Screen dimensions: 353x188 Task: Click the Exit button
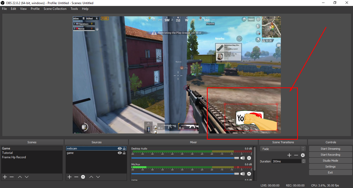click(x=330, y=172)
